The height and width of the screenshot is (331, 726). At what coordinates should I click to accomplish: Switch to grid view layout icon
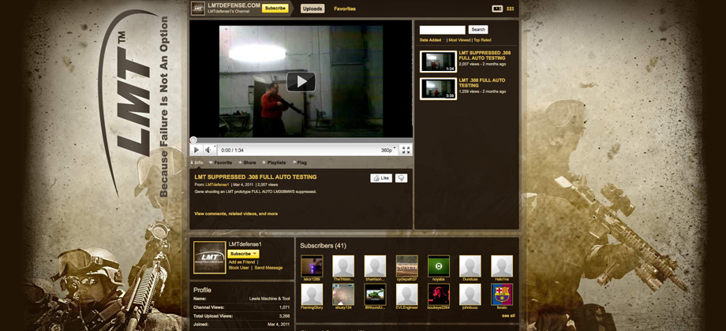click(x=511, y=9)
